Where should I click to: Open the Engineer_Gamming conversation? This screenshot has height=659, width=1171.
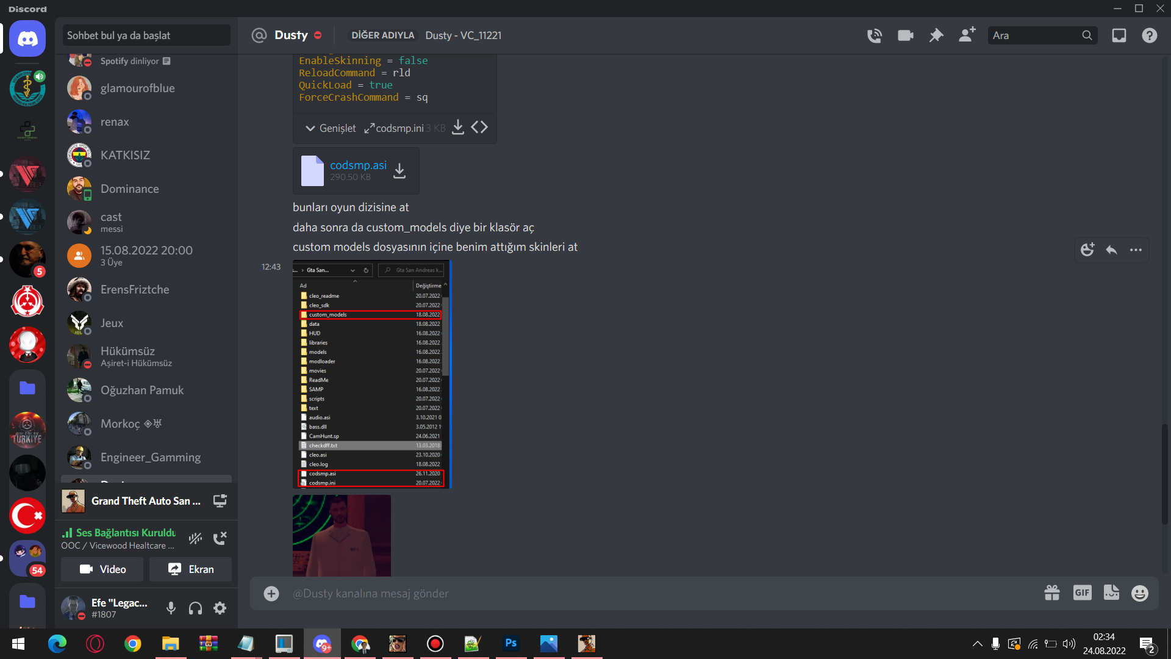[x=146, y=457]
